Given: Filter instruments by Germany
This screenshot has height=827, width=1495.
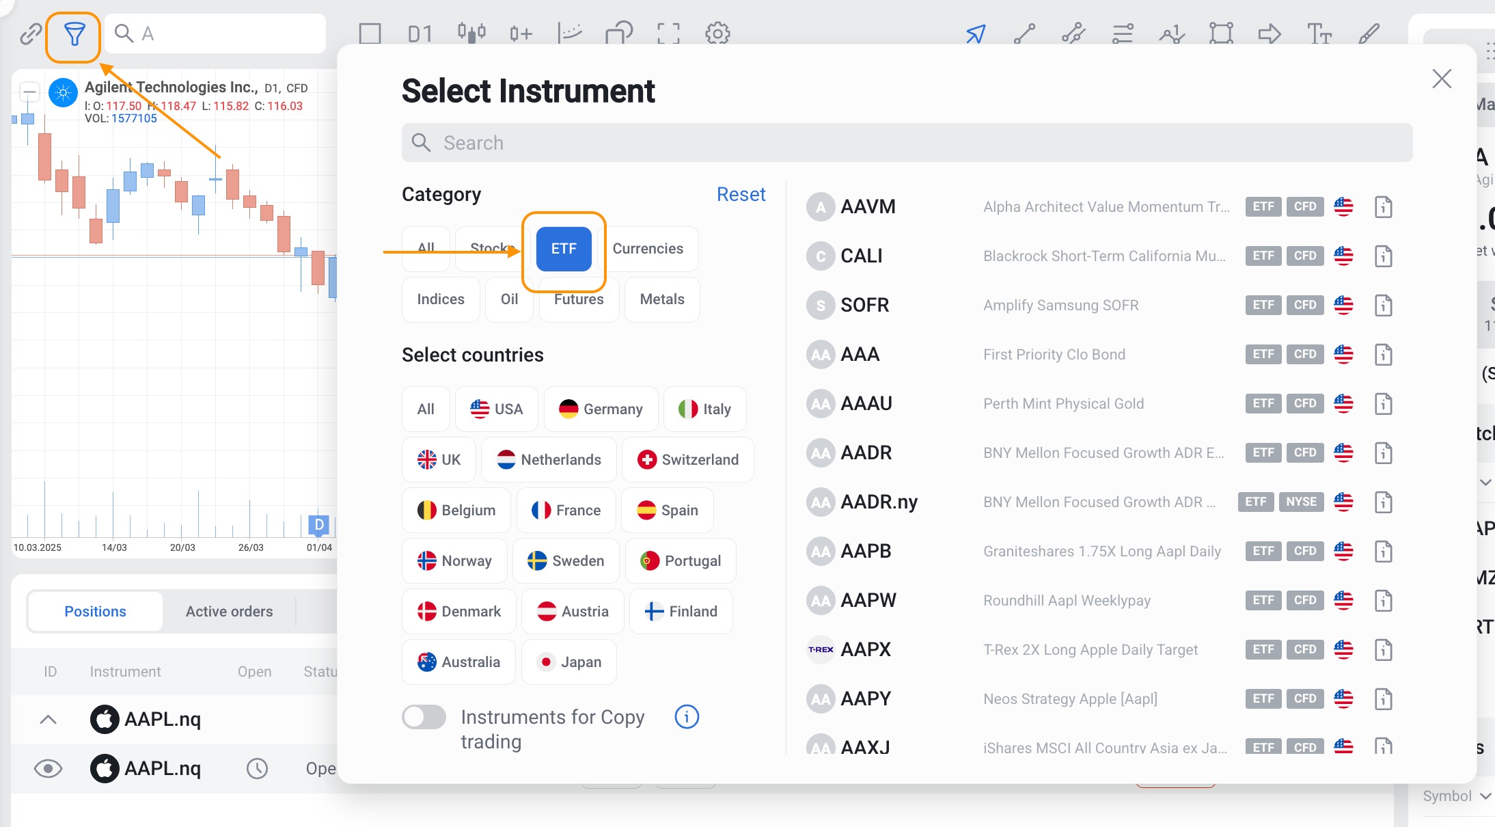Looking at the screenshot, I should point(601,409).
